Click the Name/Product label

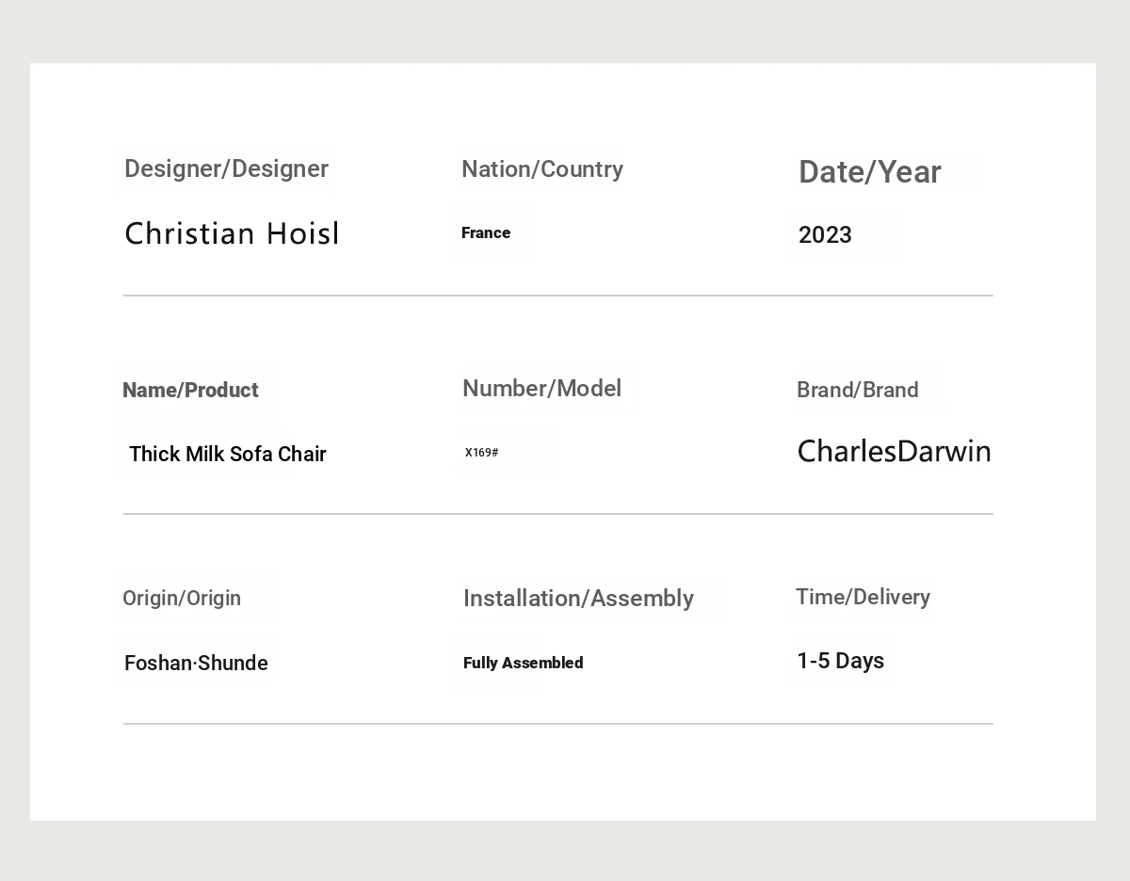190,391
